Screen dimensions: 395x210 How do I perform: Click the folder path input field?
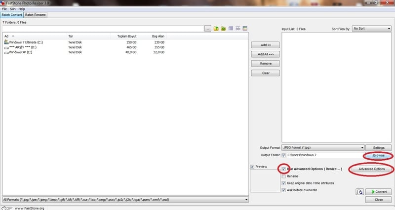click(x=103, y=29)
